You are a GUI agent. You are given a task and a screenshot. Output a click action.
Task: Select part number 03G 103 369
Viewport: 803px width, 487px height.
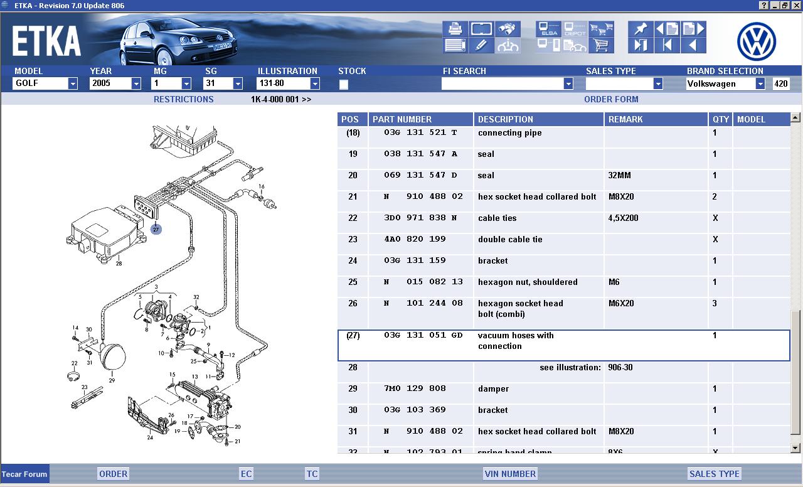[415, 410]
